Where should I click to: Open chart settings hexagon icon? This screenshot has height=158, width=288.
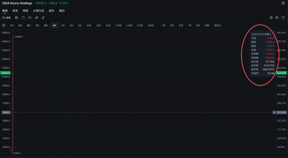[277, 17]
